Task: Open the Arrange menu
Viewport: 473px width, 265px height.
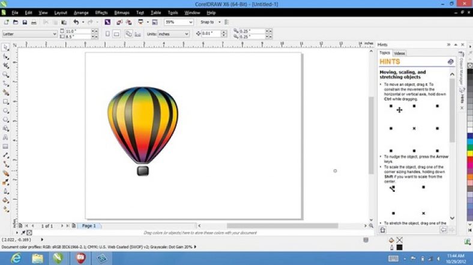Action: 81,13
